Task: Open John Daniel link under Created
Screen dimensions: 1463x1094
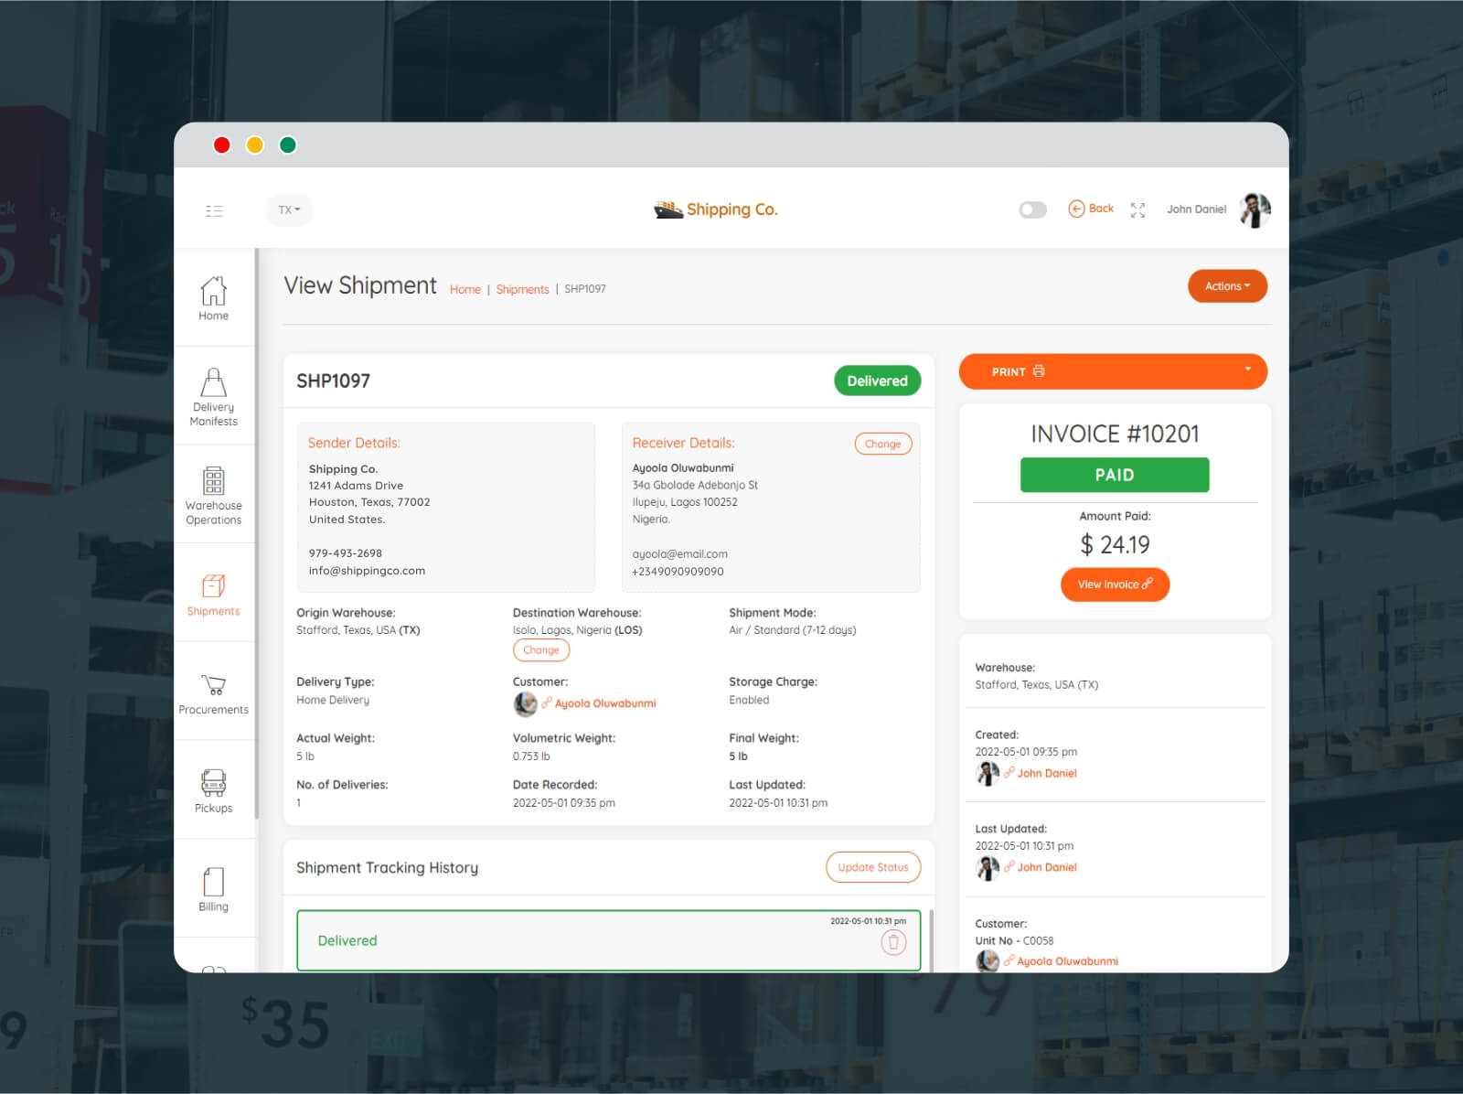Action: point(1047,773)
